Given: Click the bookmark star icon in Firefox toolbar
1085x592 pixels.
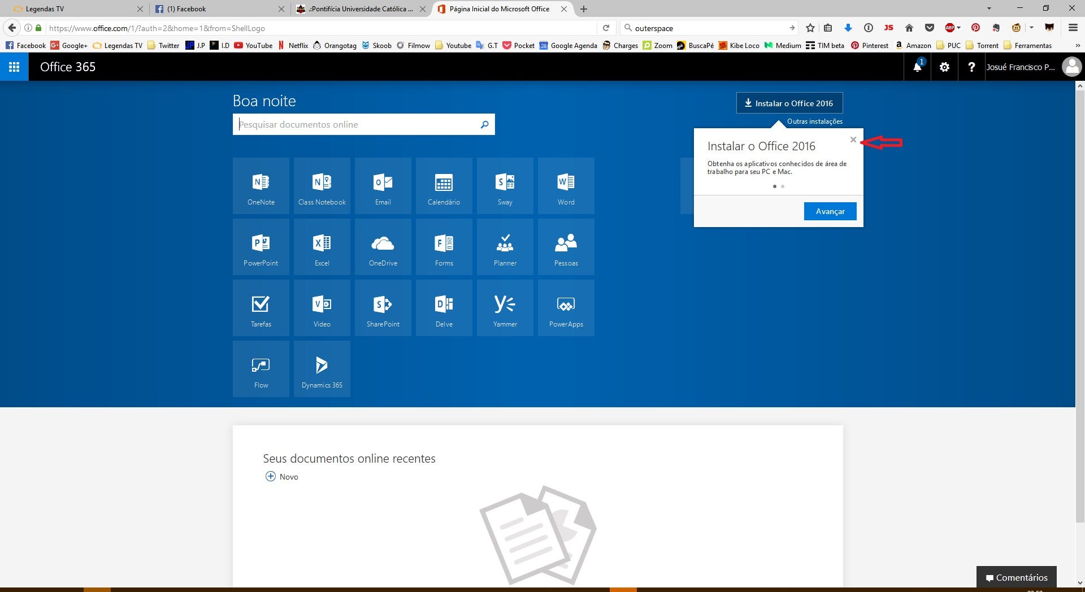Looking at the screenshot, I should [810, 28].
